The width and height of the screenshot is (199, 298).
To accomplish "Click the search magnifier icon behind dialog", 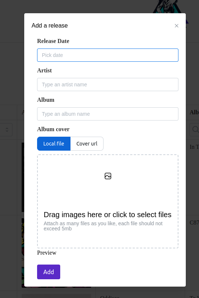I will tap(196, 129).
